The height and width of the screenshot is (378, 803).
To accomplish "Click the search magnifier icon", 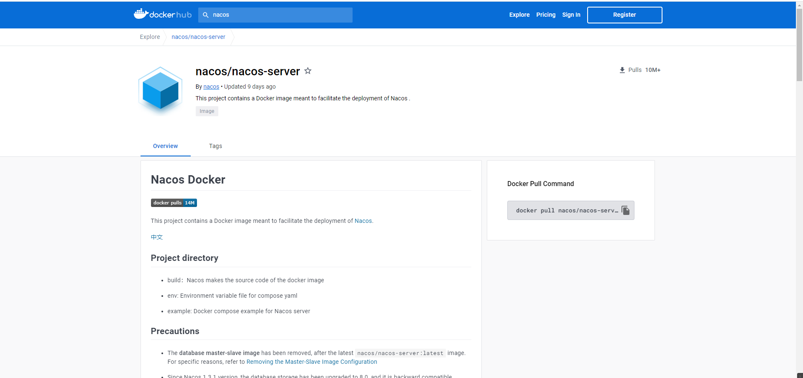I will (206, 15).
